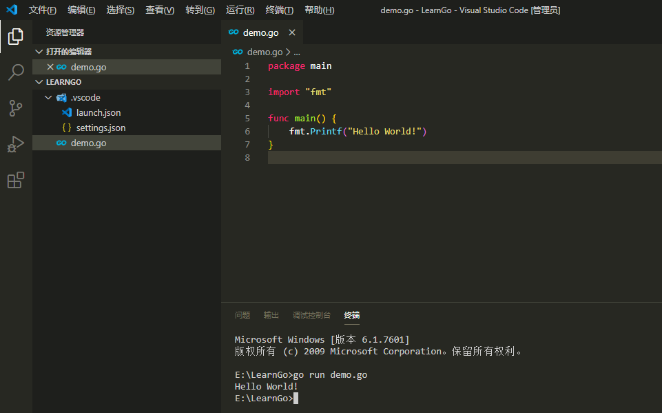Open the Source Control view icon

coord(16,108)
